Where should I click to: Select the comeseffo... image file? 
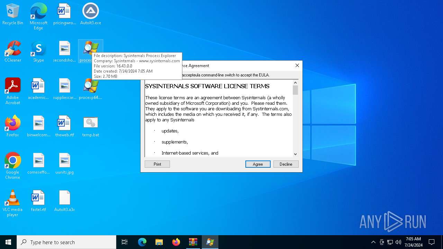tap(38, 164)
